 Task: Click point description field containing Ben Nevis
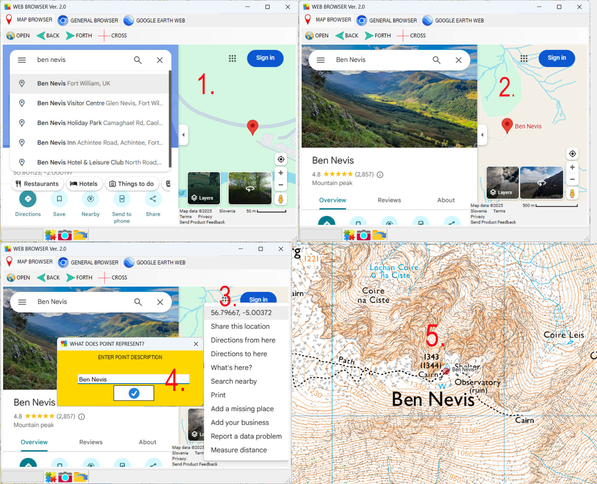pos(133,379)
